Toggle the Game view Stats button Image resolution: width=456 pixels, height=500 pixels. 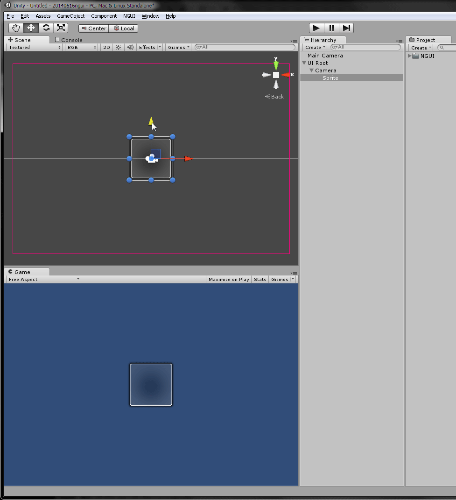pos(260,279)
